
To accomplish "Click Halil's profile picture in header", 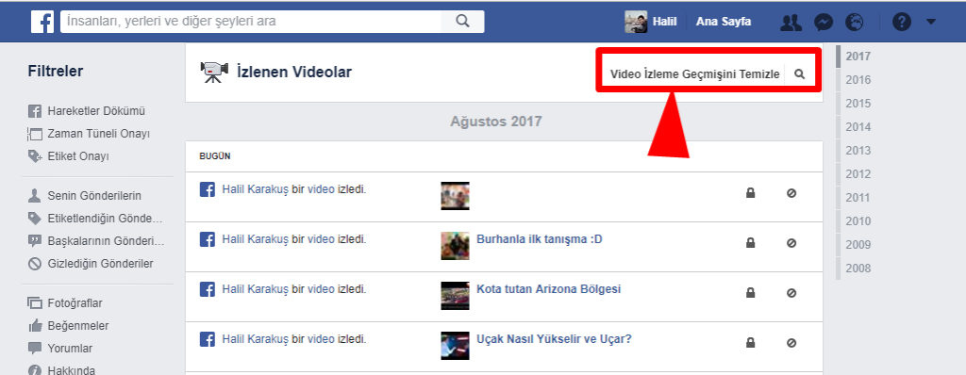I will [636, 22].
